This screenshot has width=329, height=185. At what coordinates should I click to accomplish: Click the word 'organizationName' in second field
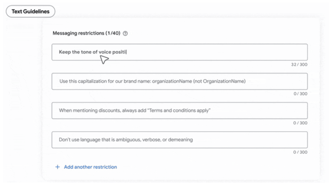coord(172,81)
